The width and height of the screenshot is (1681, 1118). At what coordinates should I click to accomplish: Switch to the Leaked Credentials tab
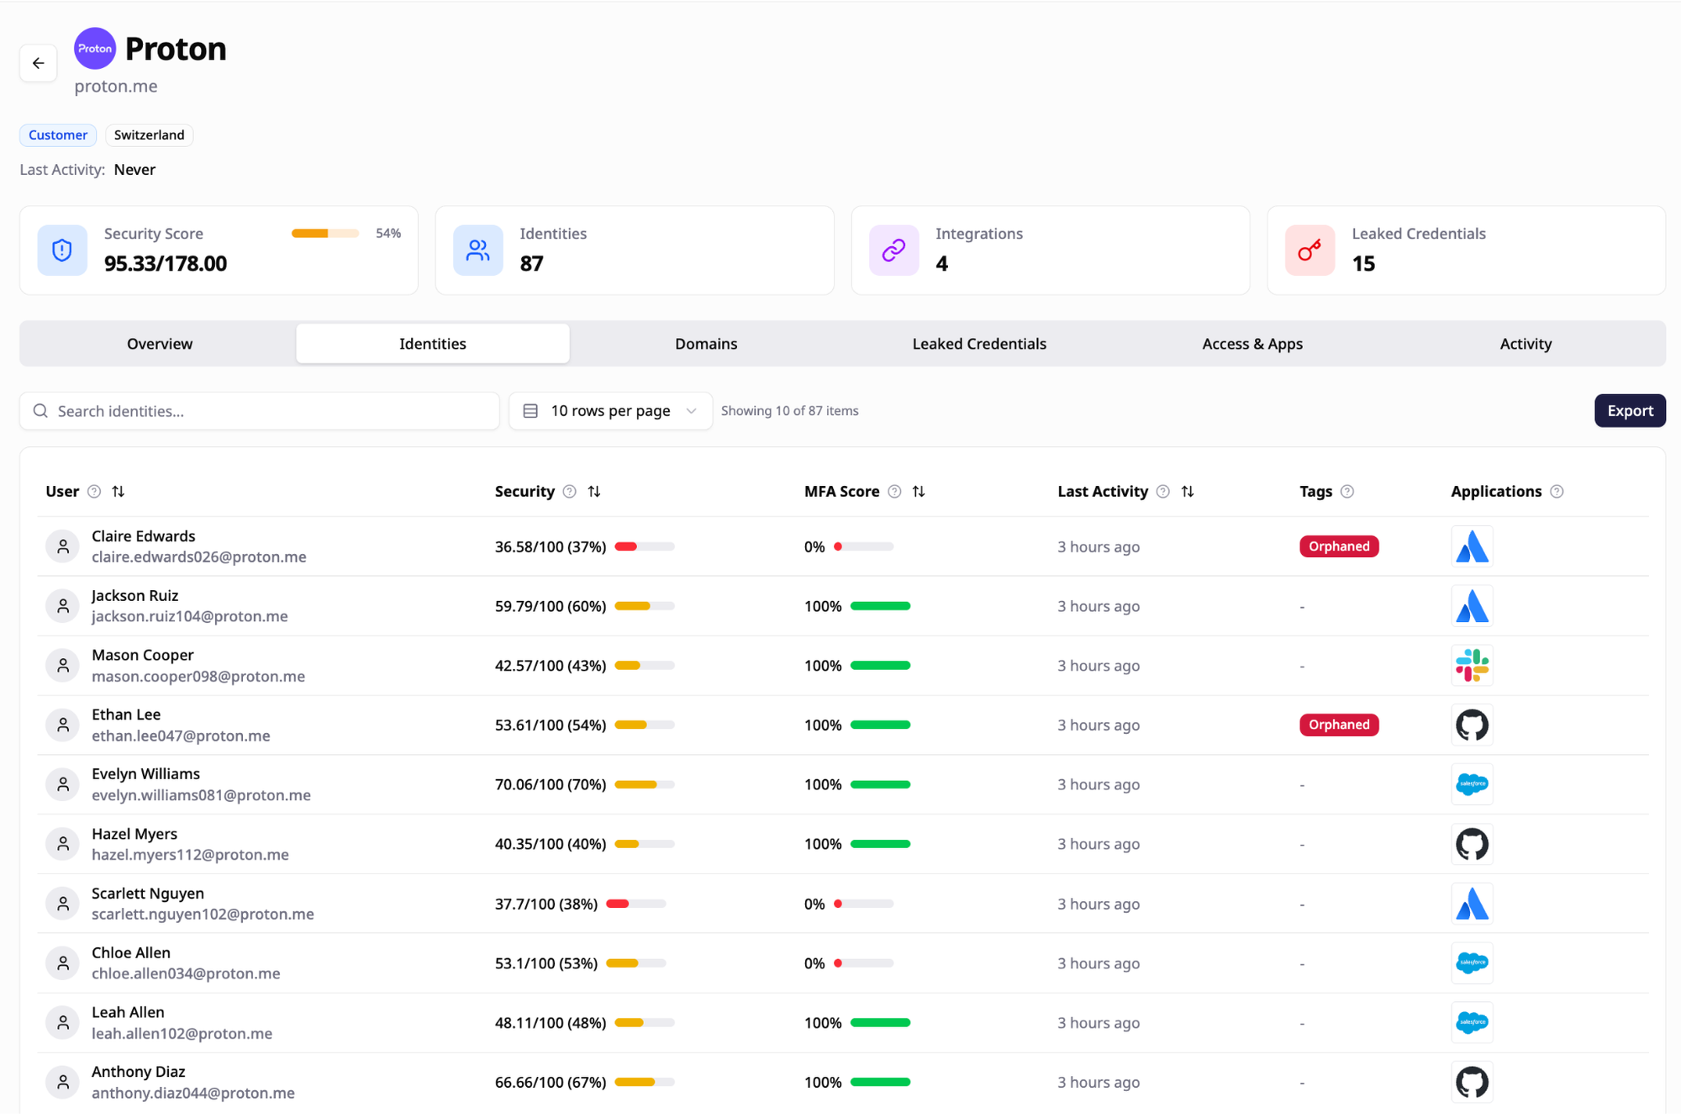[979, 344]
